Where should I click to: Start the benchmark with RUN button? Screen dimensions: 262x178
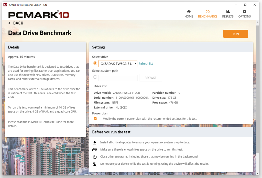(x=236, y=34)
